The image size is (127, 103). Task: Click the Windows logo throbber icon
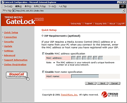coord(123,6)
